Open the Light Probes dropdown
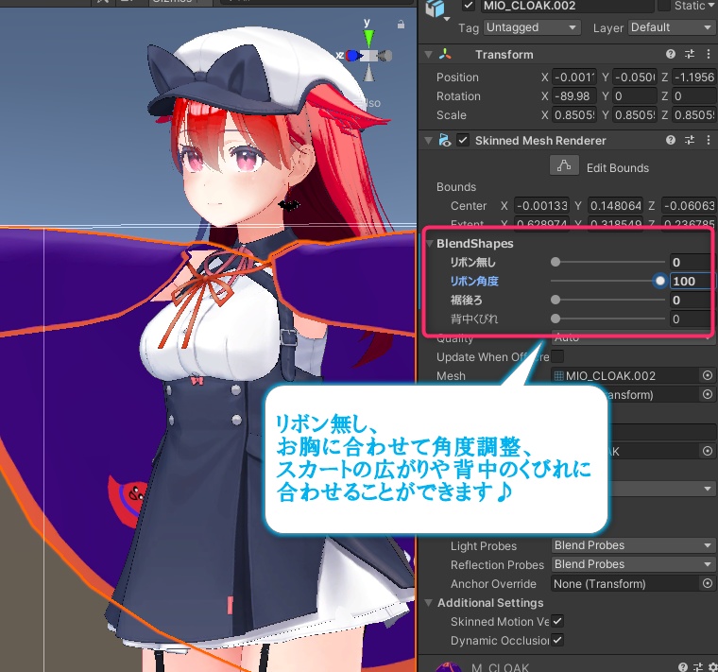This screenshot has height=672, width=718. 633,545
